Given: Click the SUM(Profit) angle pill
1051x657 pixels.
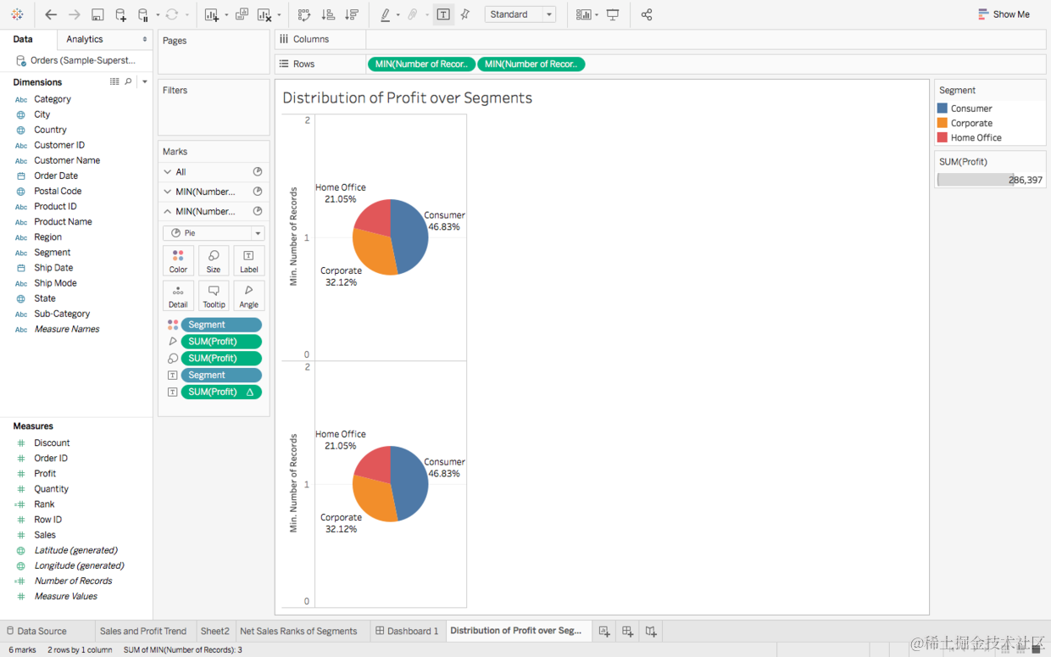Looking at the screenshot, I should click(221, 342).
